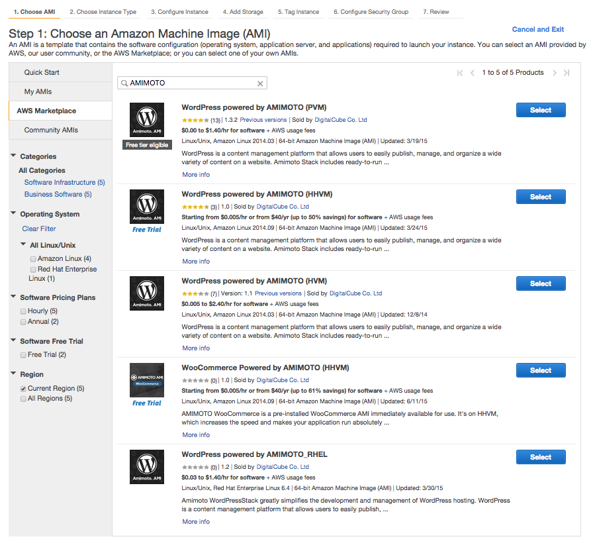Click star rating of AMIMOTO_RHEL

tap(195, 468)
